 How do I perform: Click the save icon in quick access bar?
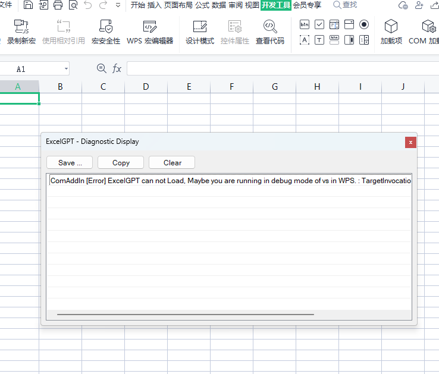[x=28, y=5]
